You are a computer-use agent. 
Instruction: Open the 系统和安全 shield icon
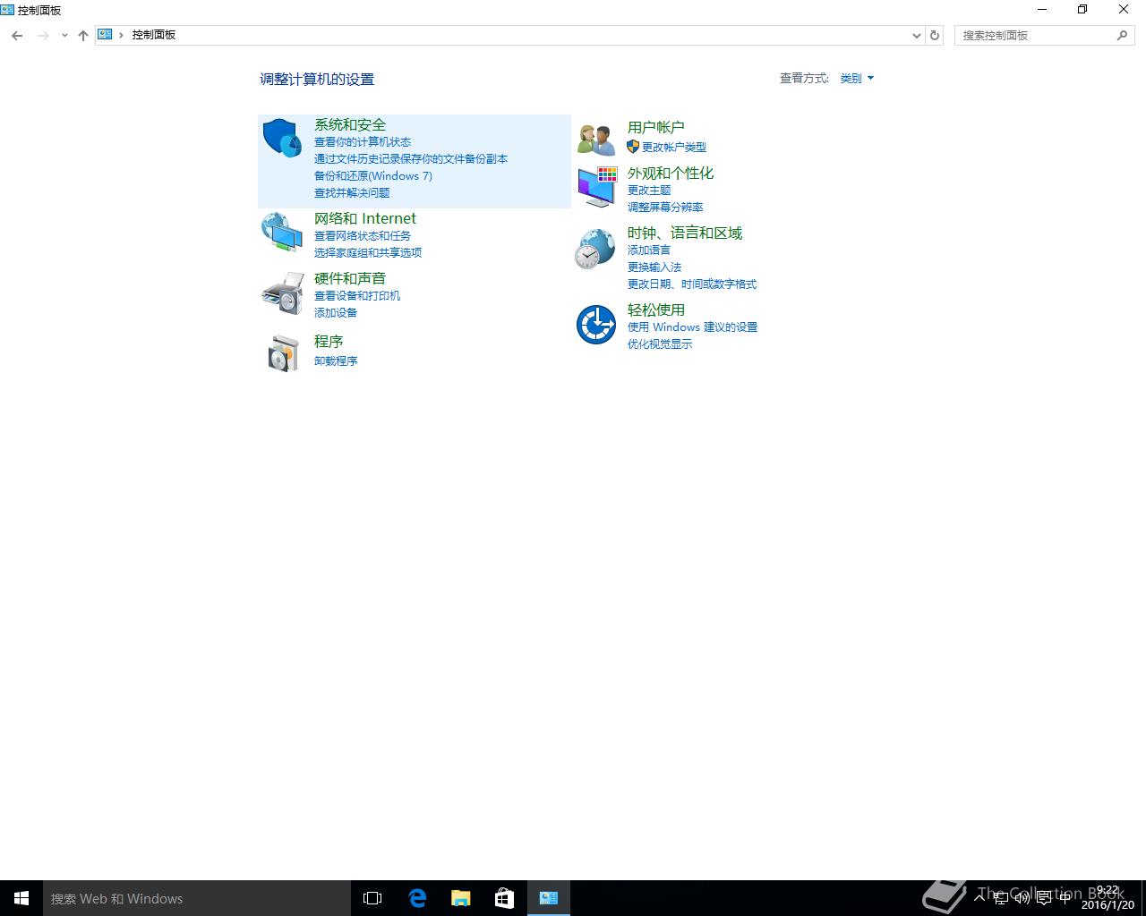point(282,138)
